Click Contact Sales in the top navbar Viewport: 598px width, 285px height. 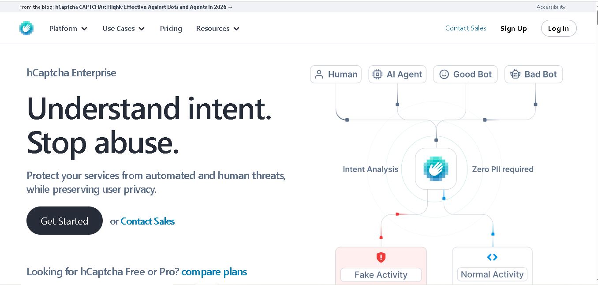pos(466,28)
